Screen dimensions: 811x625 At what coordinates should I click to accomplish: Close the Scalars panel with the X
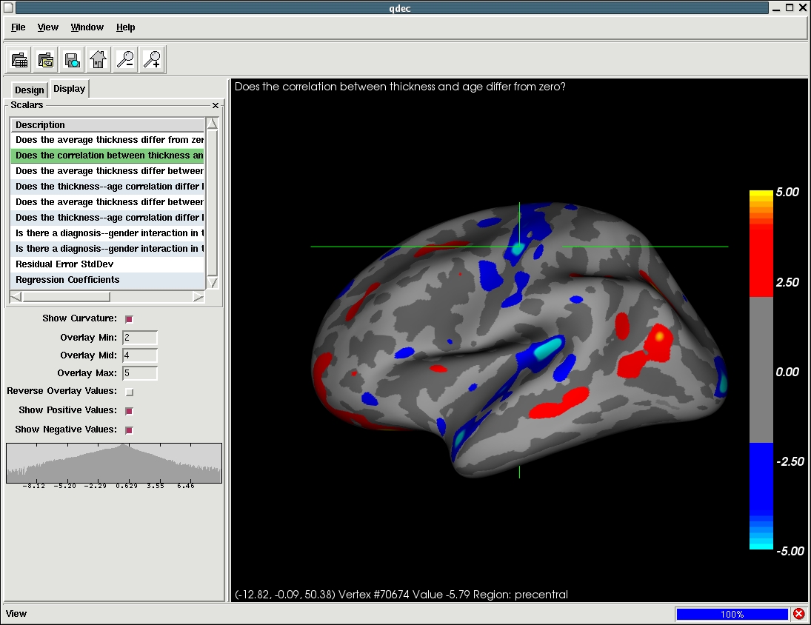pyautogui.click(x=216, y=106)
